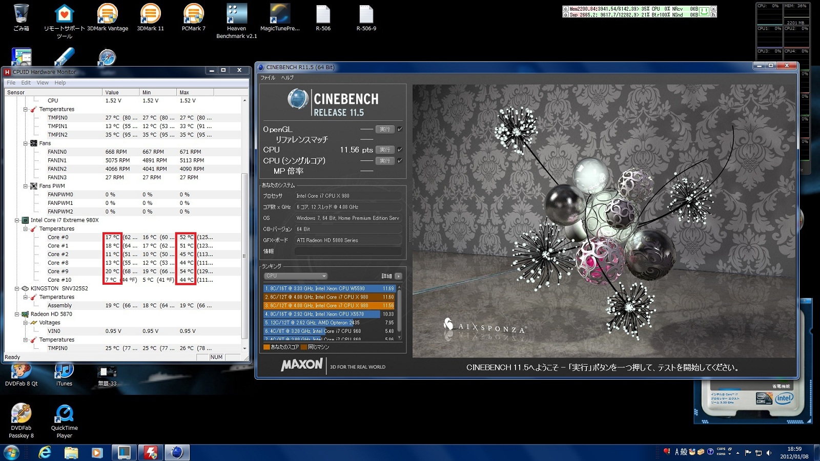Open the リモートサポートツール desktop icon
Screen dimensions: 820x461
(65, 22)
